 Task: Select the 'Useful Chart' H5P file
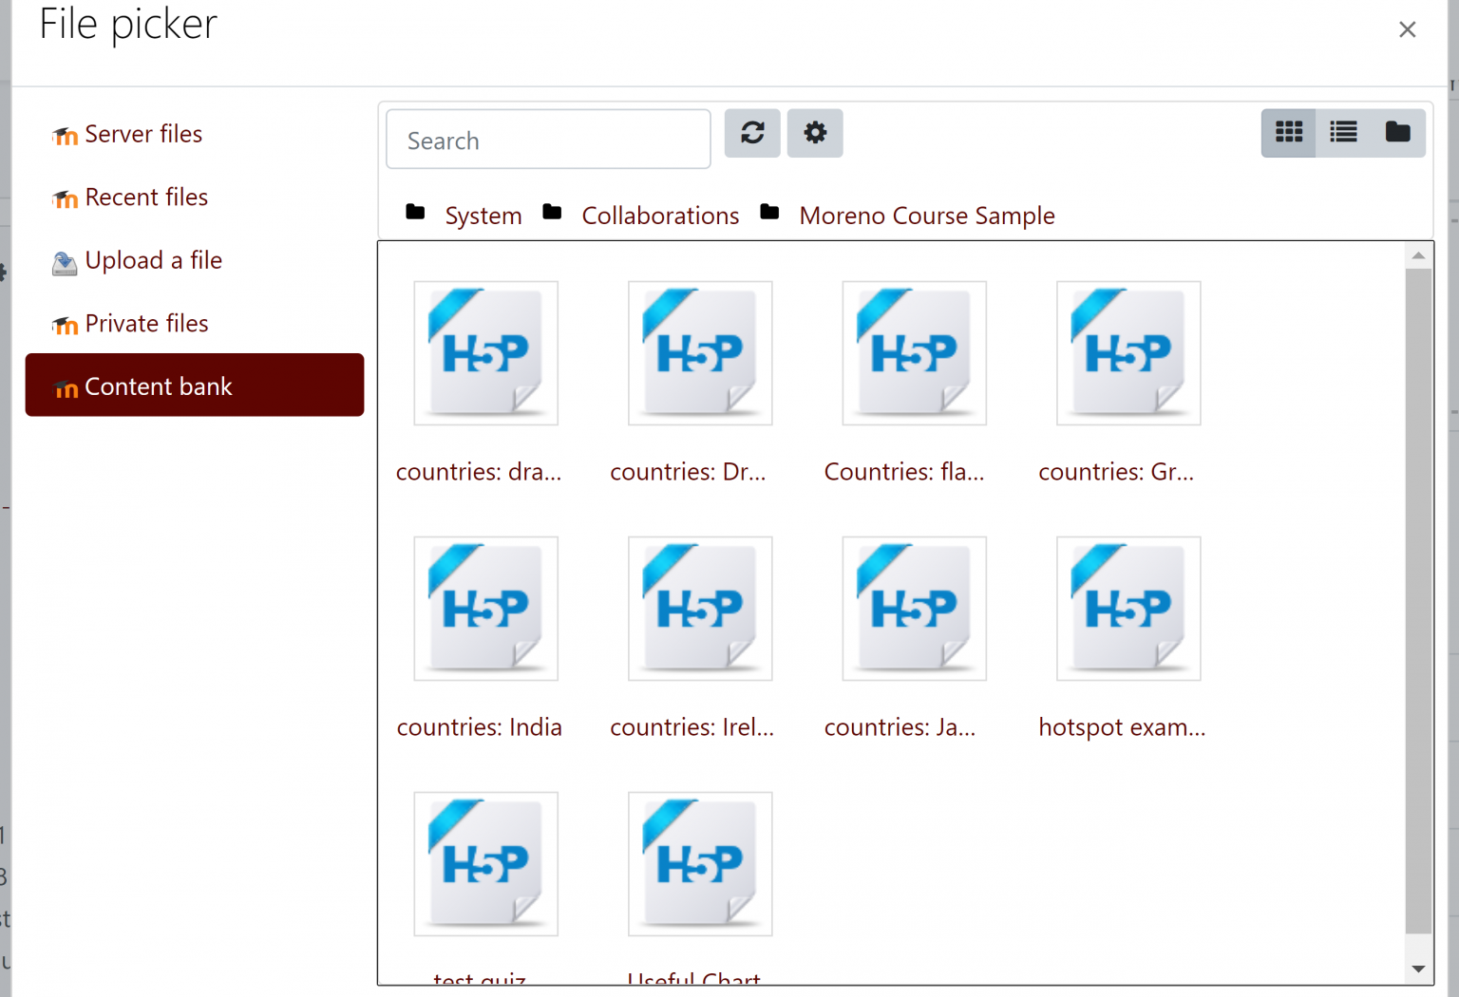click(x=699, y=864)
